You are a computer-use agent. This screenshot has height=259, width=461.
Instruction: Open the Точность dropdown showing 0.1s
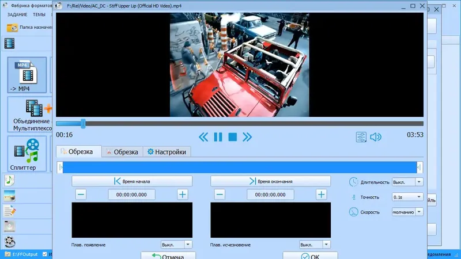pos(407,197)
